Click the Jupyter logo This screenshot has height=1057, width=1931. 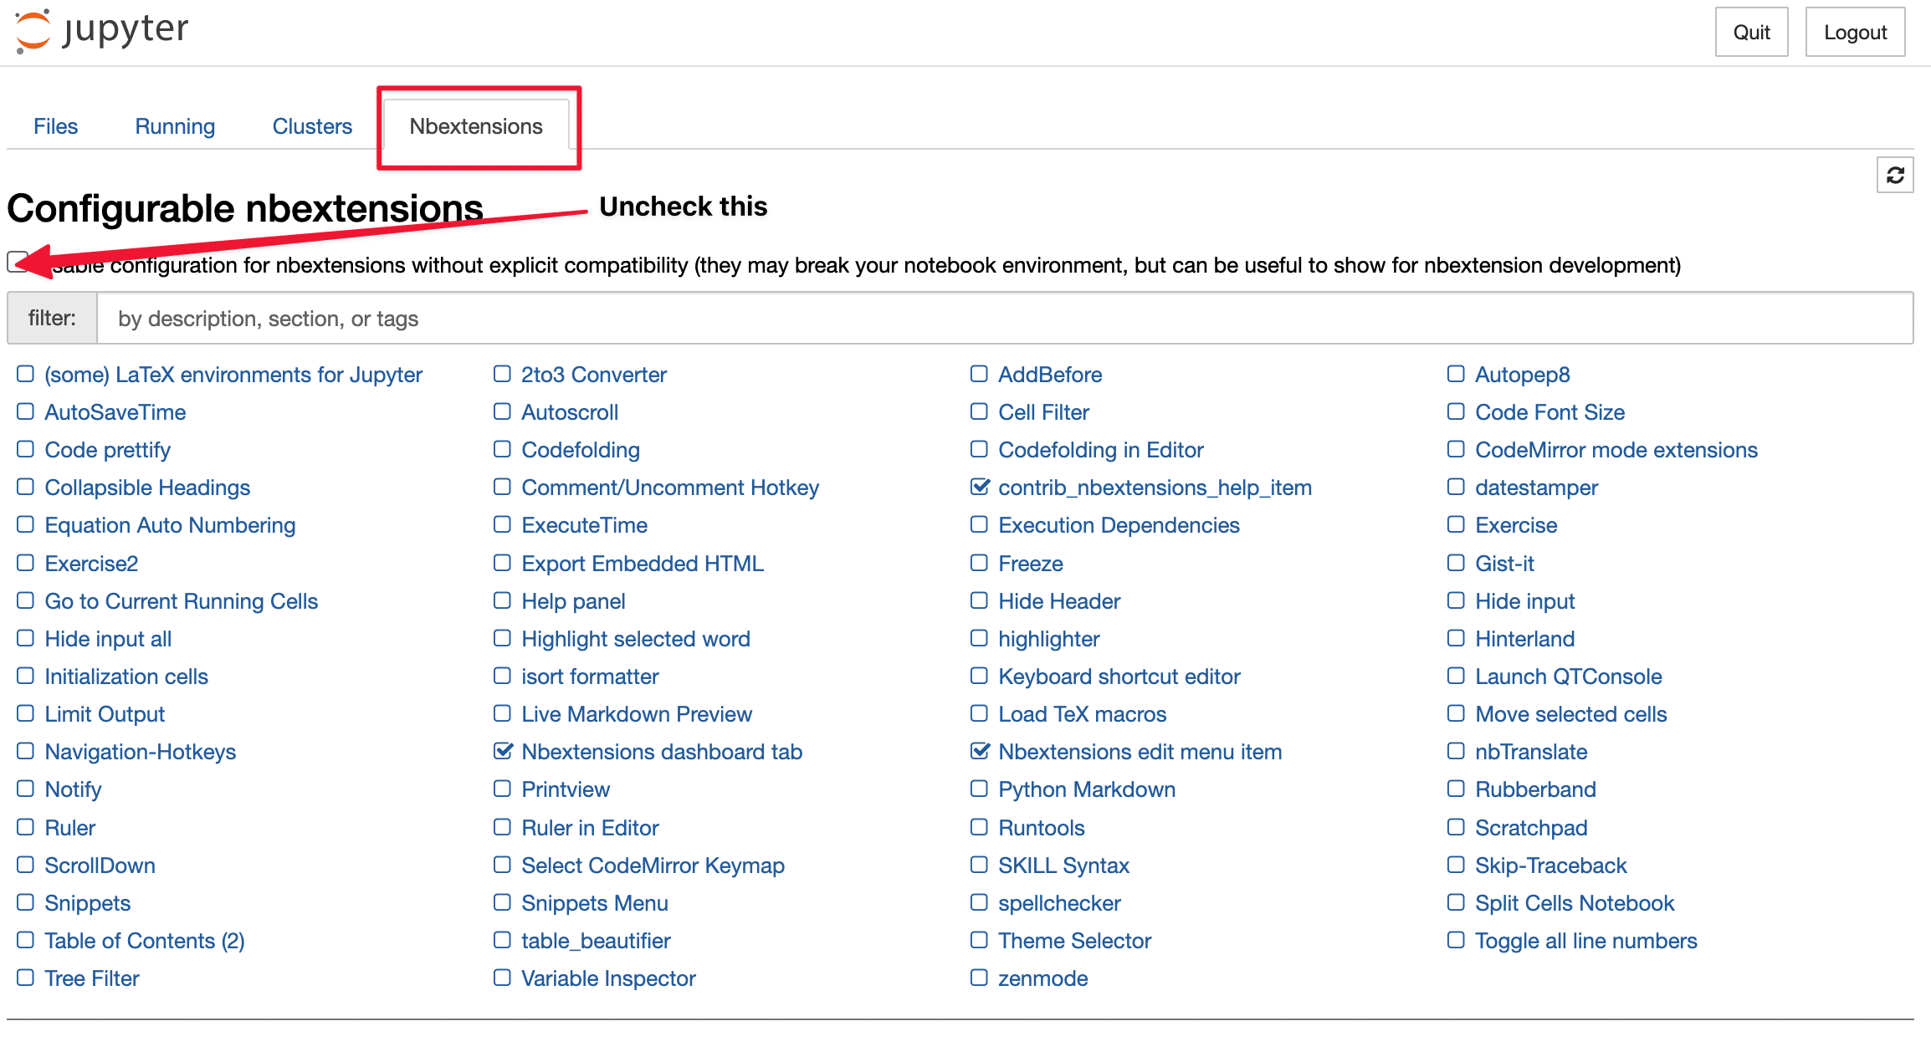pyautogui.click(x=102, y=31)
